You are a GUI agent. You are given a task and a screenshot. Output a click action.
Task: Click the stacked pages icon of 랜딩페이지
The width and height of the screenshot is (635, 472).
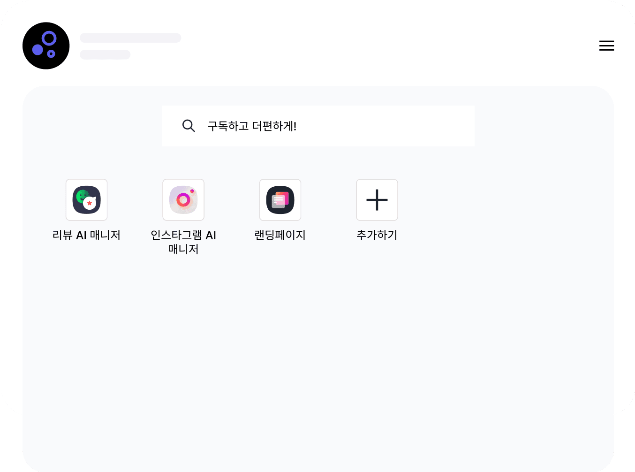pos(280,200)
